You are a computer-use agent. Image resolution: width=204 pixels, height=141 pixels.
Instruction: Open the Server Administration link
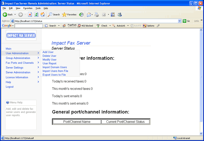tap(18, 72)
